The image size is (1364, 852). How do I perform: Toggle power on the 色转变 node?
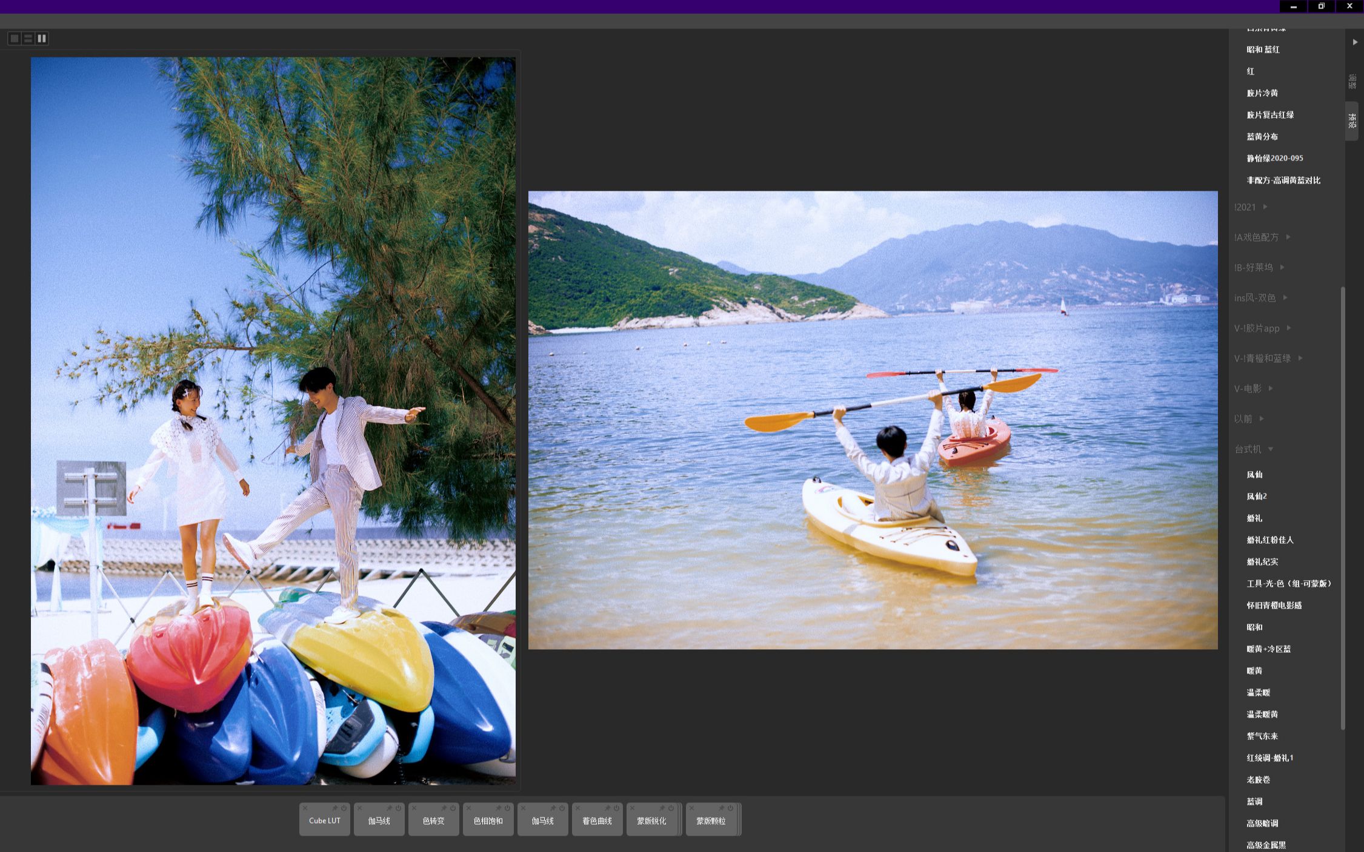(x=453, y=808)
